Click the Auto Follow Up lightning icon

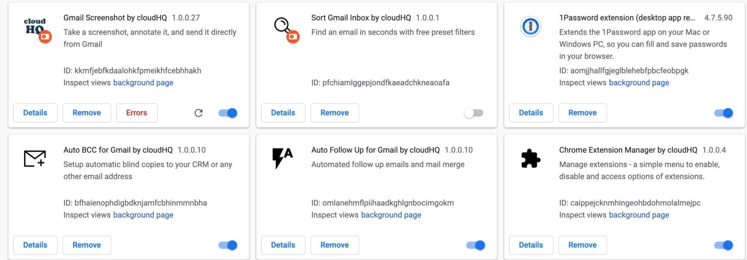[282, 158]
